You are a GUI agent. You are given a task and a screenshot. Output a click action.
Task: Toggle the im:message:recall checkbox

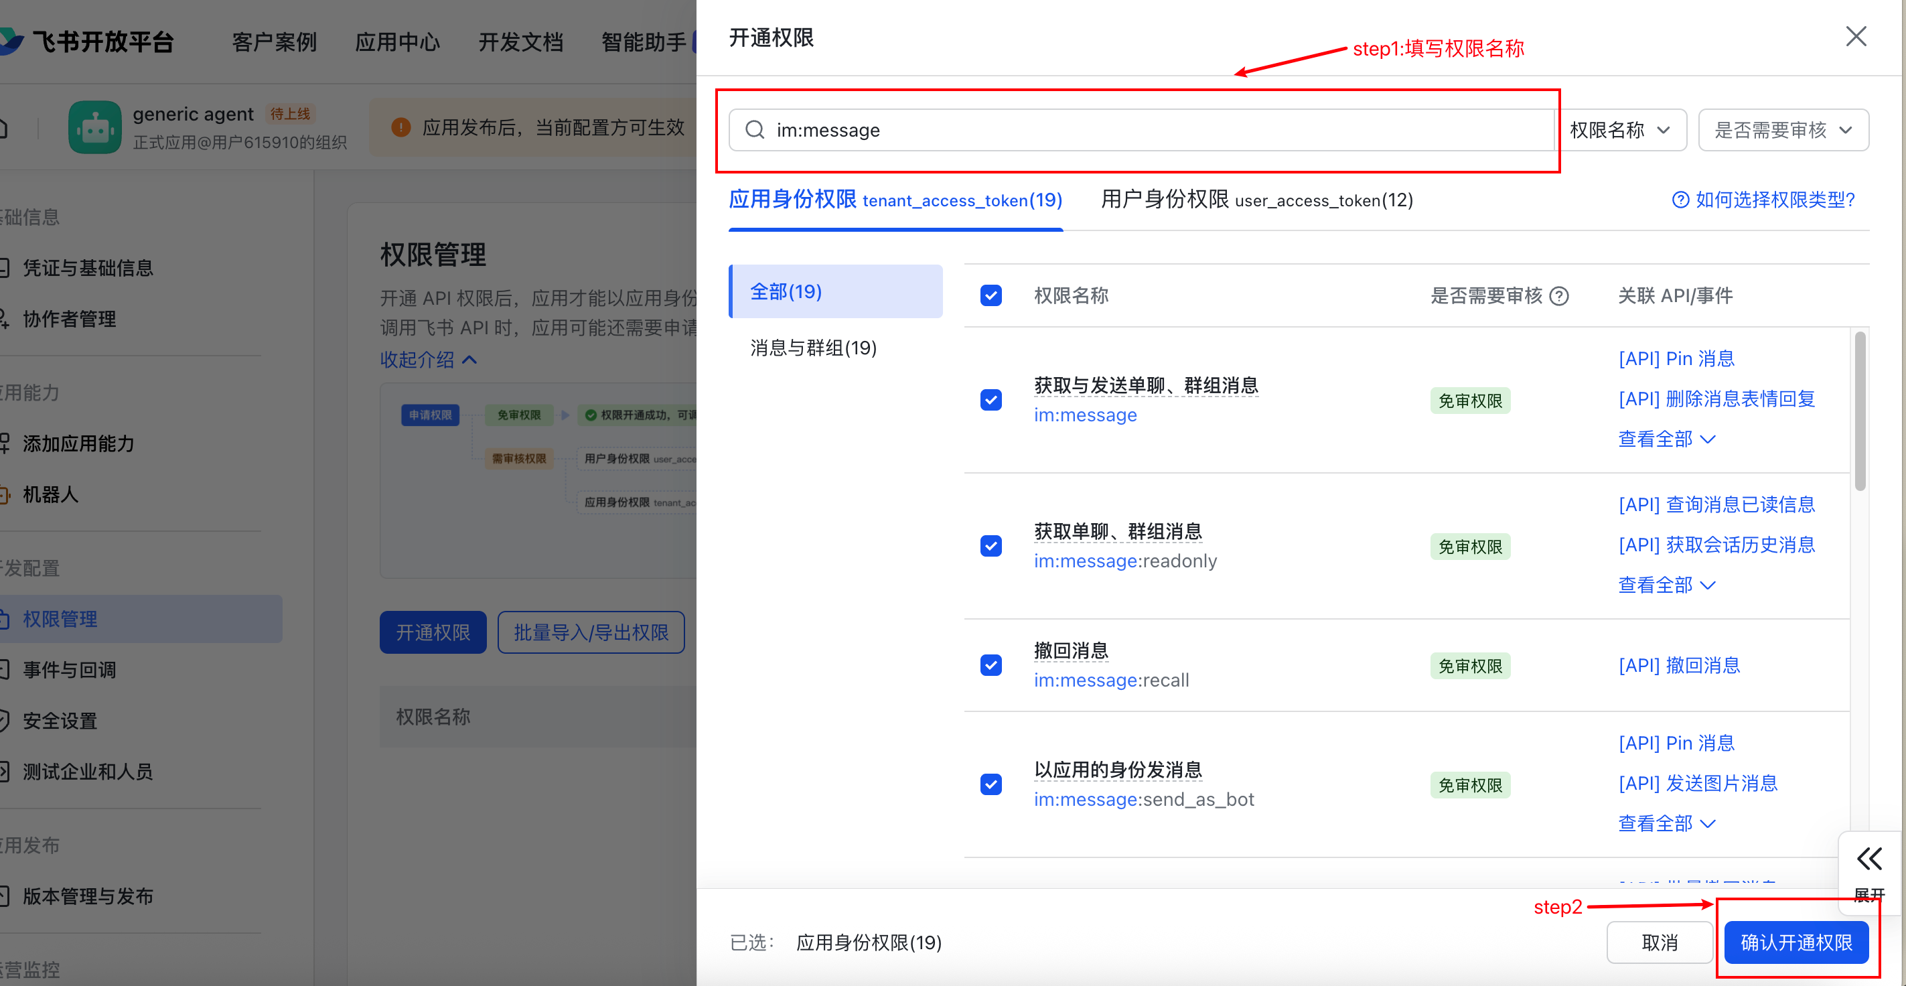pyautogui.click(x=991, y=665)
